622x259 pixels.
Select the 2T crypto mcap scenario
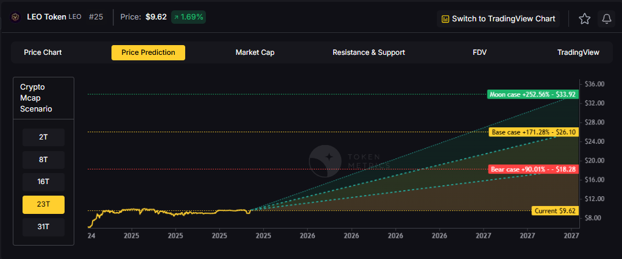44,137
